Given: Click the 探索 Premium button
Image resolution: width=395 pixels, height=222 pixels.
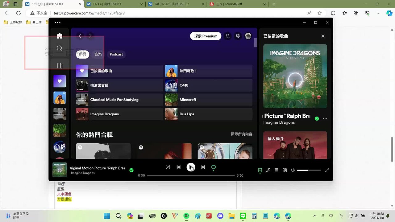Looking at the screenshot, I should pos(206,36).
